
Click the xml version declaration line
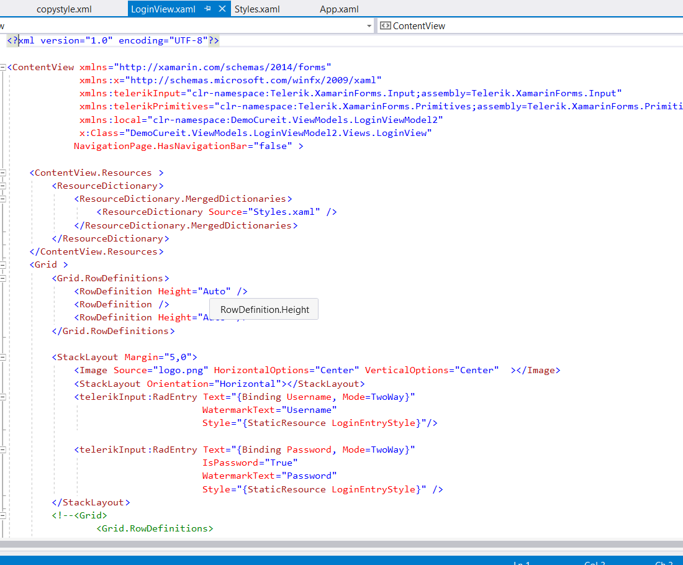113,40
